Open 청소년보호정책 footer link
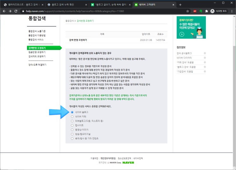The height and width of the screenshot is (170, 236). [x=124, y=158]
